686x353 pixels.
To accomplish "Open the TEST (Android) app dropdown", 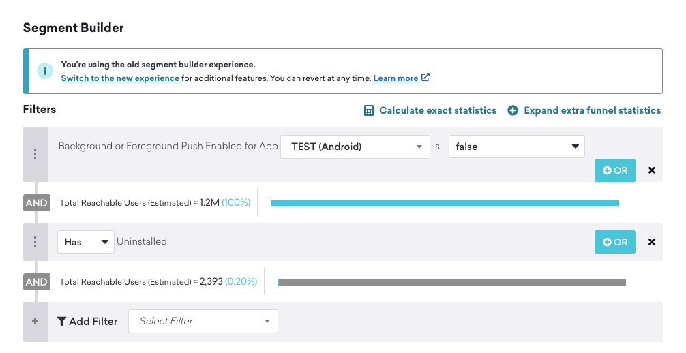I will [x=355, y=147].
